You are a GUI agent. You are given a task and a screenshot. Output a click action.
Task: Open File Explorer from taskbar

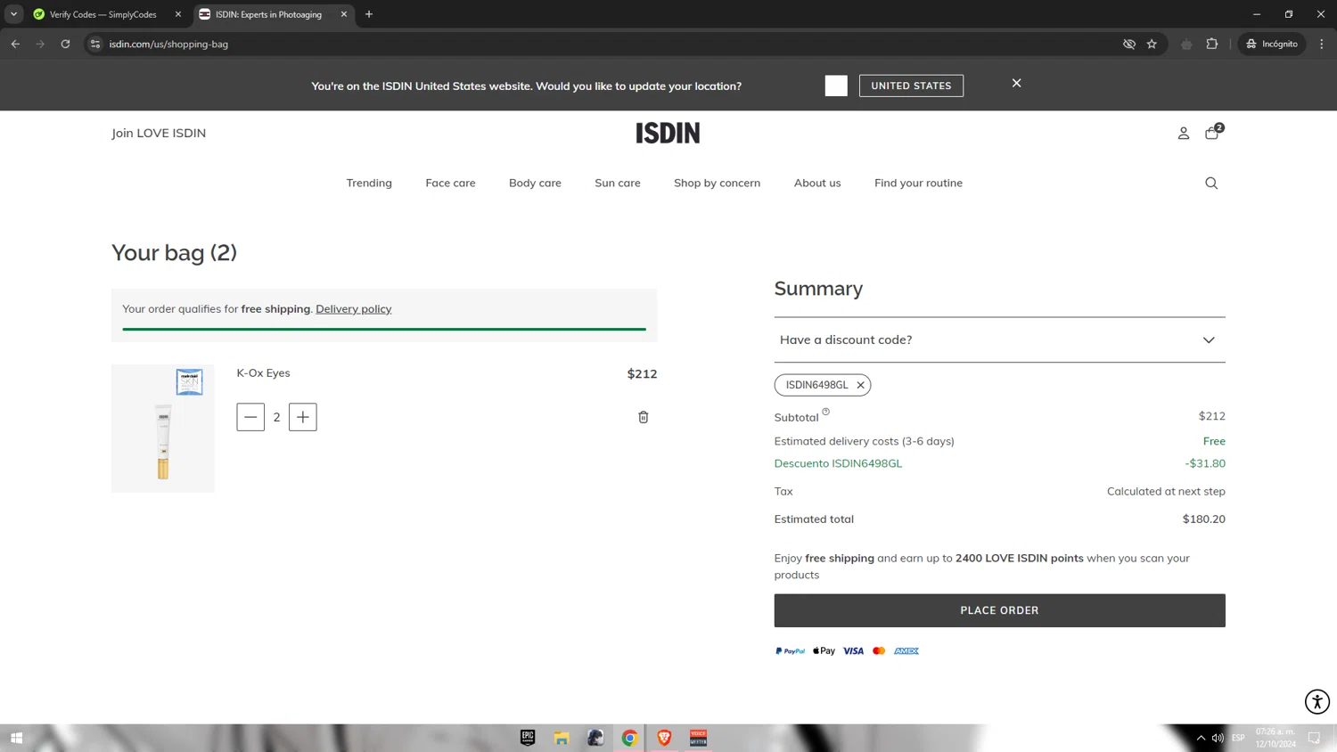click(x=562, y=738)
